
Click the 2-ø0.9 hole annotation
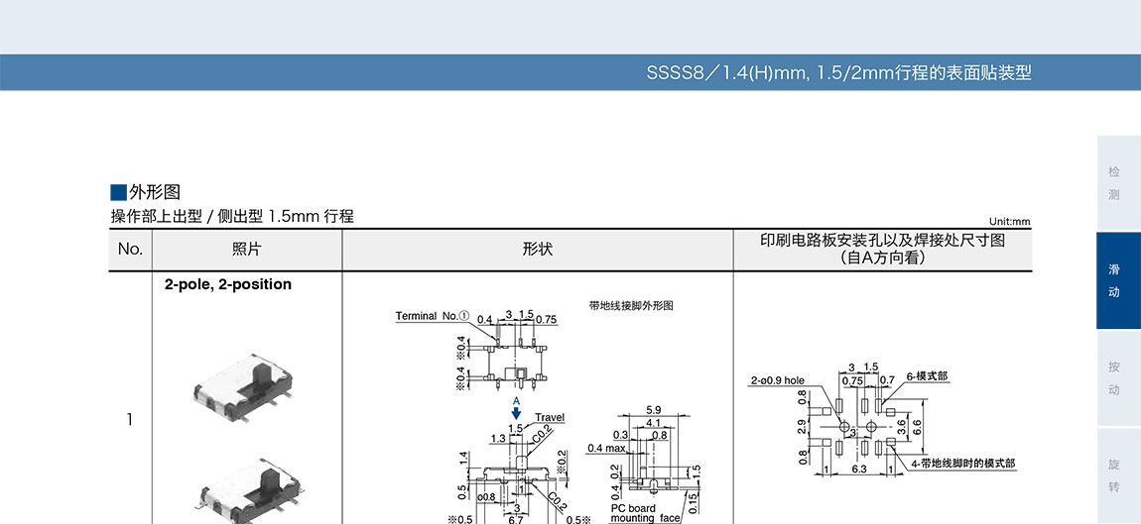pyautogui.click(x=777, y=380)
